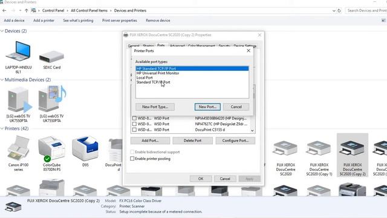Select HP Universal Print Monitor type

[192, 73]
